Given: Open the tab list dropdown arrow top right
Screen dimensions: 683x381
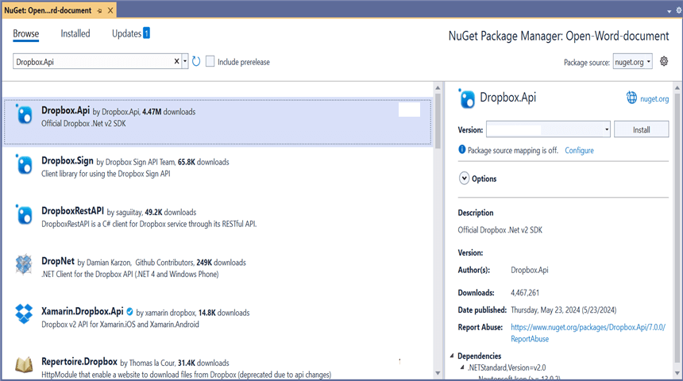Looking at the screenshot, I should pos(669,11).
